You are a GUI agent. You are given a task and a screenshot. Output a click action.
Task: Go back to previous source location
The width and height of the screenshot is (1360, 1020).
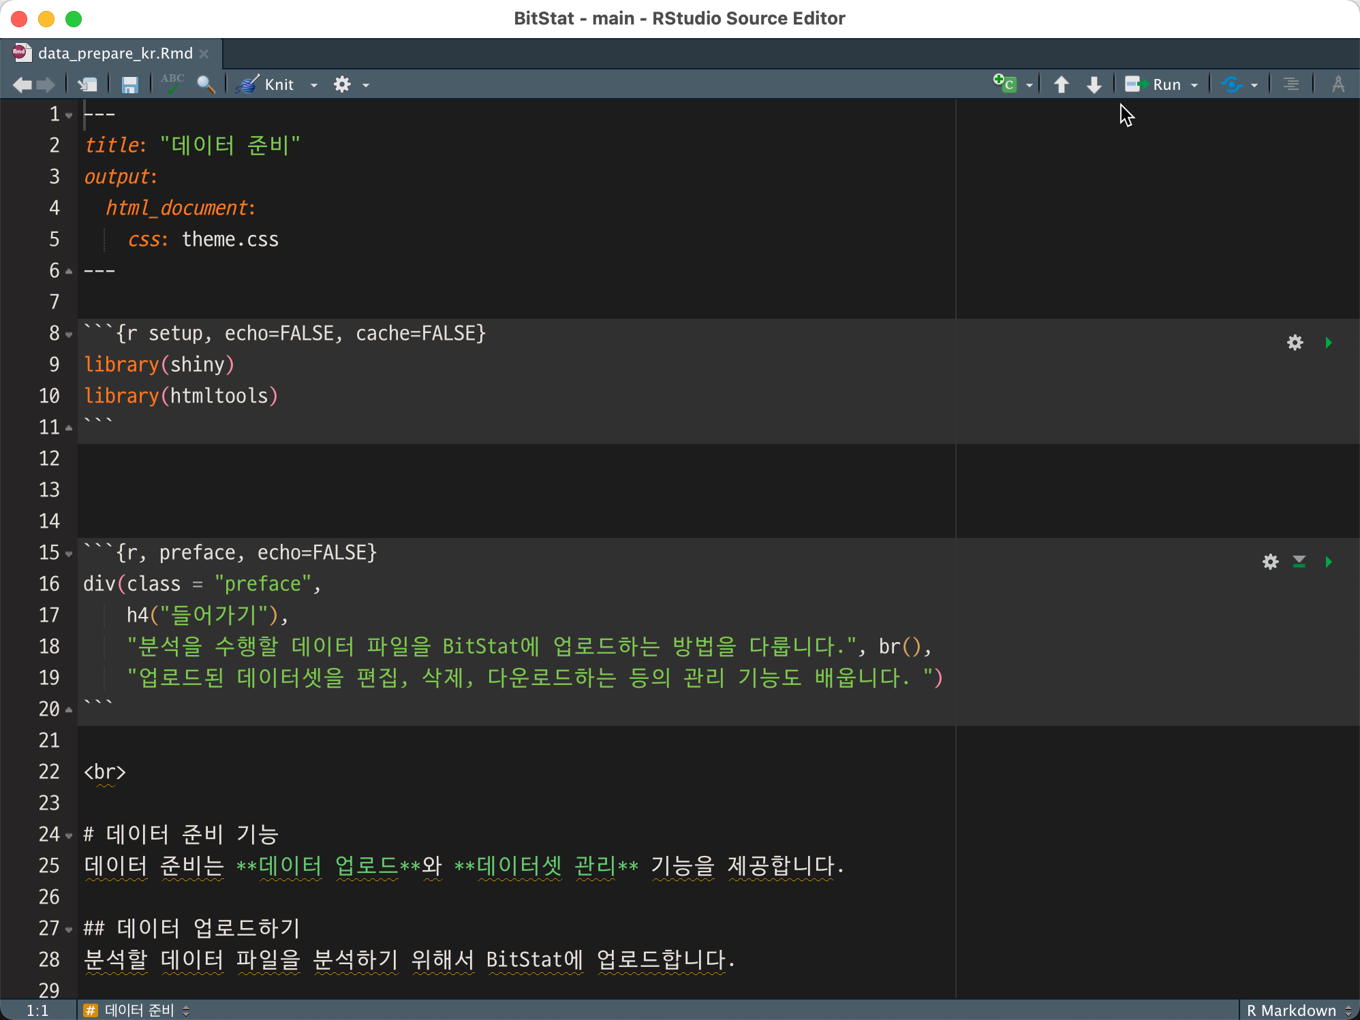pyautogui.click(x=22, y=84)
